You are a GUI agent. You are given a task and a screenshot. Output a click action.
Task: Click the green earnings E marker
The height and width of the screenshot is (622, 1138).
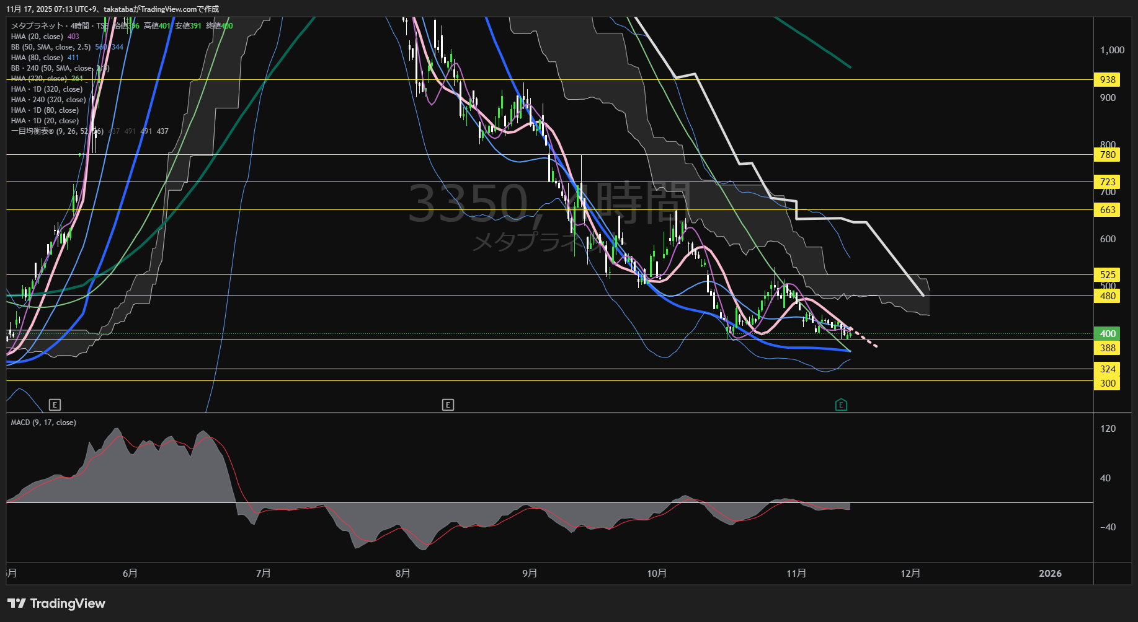coord(841,405)
